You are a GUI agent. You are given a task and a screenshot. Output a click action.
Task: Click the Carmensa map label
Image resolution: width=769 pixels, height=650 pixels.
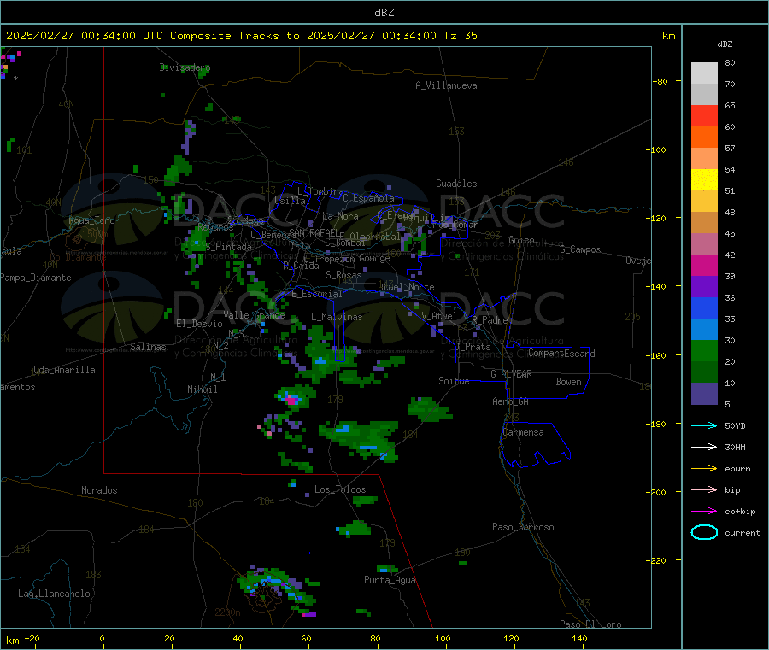[x=523, y=432]
